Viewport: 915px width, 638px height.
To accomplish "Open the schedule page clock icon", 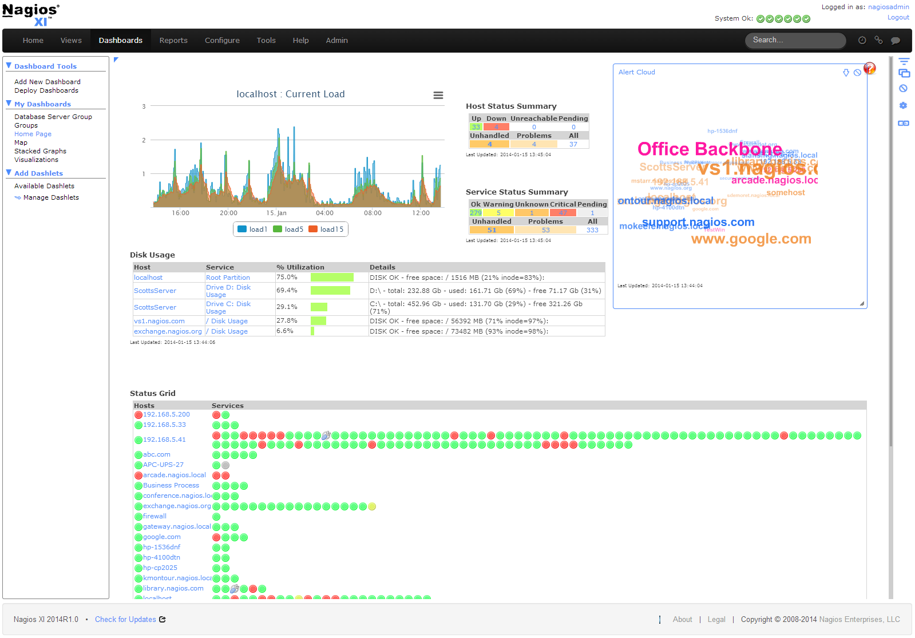I will click(862, 41).
